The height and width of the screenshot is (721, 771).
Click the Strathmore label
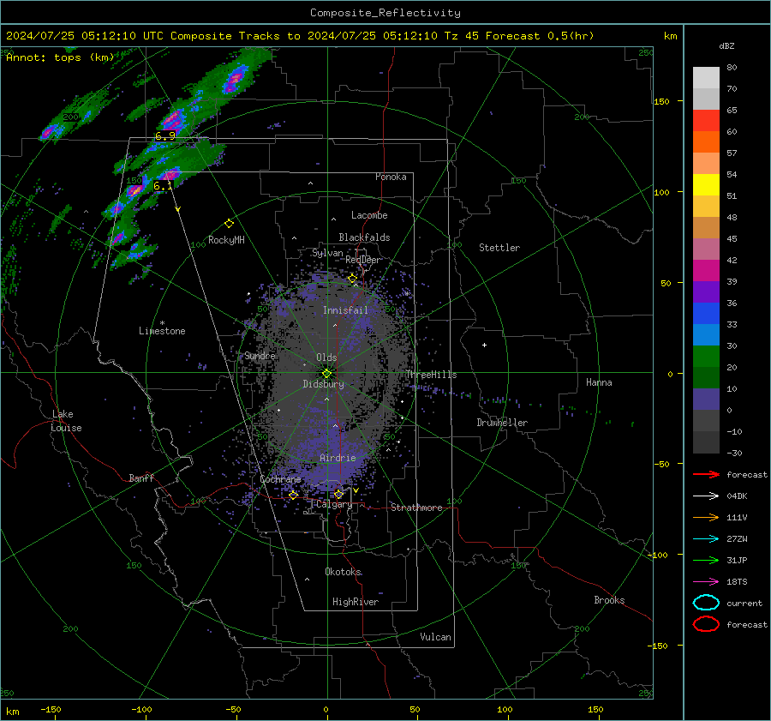coord(416,508)
